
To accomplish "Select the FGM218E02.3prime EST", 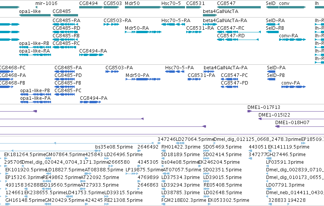I will point(163,204).
